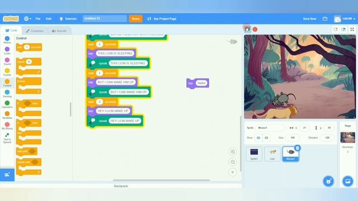Screen dimensions: 358x201
Task: Click the sprite Direction field
Action: pyautogui.click(x=327, y=138)
